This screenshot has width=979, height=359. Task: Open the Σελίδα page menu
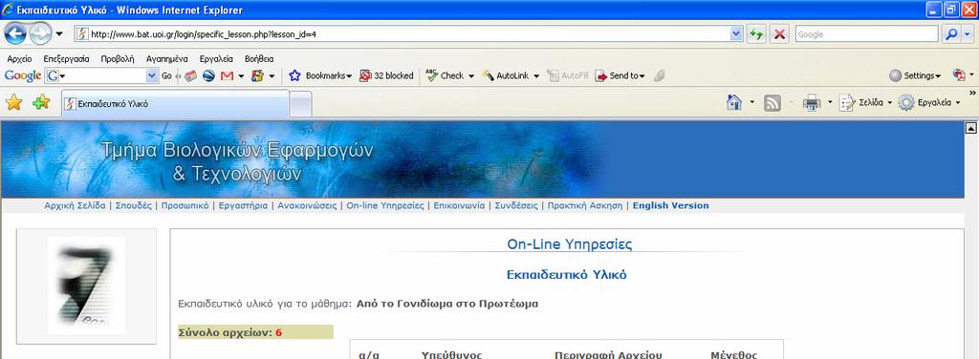(x=865, y=103)
